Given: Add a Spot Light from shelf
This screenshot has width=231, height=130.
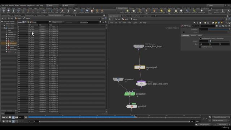Looking at the screenshot, I should [x=134, y=11].
